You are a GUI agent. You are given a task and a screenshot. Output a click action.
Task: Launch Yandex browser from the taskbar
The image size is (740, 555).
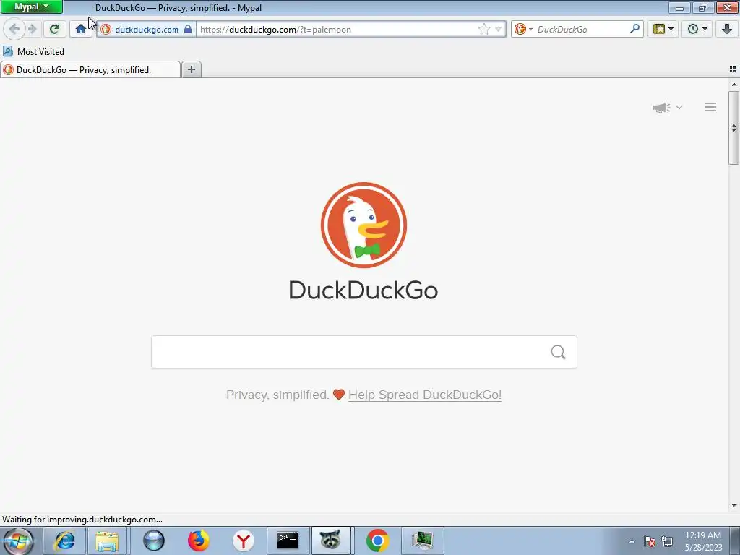pos(243,541)
